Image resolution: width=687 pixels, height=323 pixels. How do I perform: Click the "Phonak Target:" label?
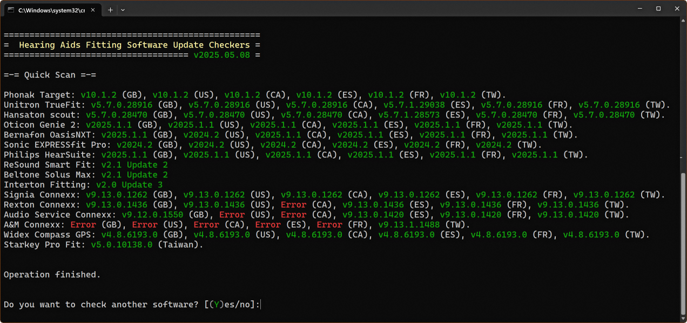point(39,95)
